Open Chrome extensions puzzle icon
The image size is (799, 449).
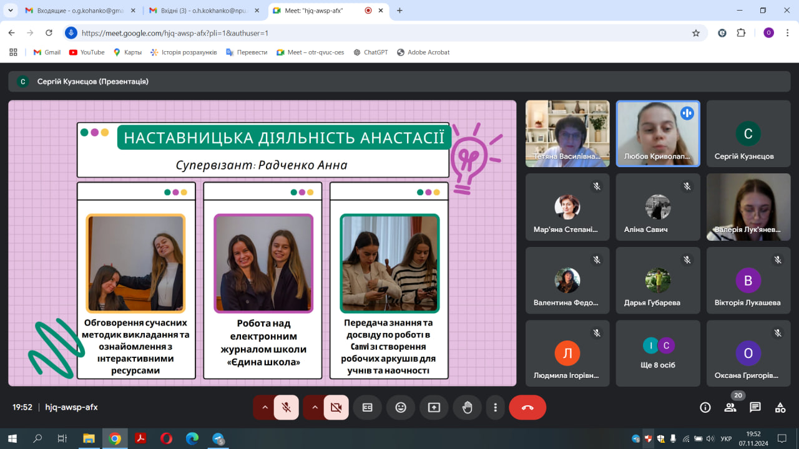click(x=741, y=33)
